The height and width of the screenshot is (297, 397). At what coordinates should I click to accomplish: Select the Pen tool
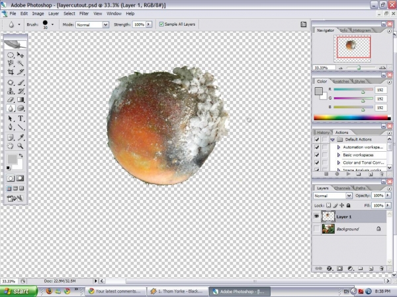(x=11, y=127)
